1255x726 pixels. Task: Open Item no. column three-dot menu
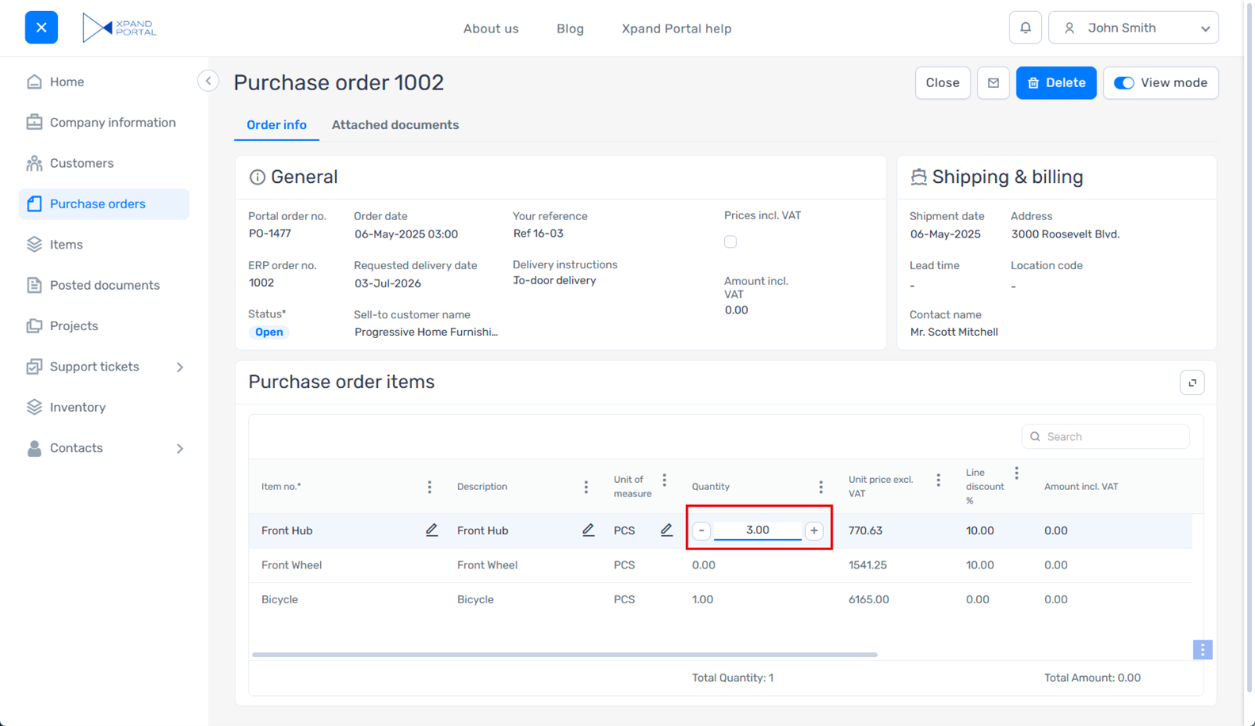[x=429, y=487]
